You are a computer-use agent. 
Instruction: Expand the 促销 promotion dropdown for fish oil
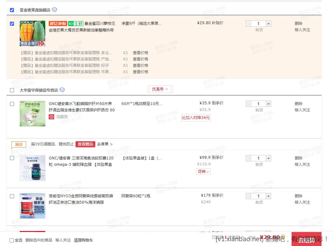tap(203, 171)
